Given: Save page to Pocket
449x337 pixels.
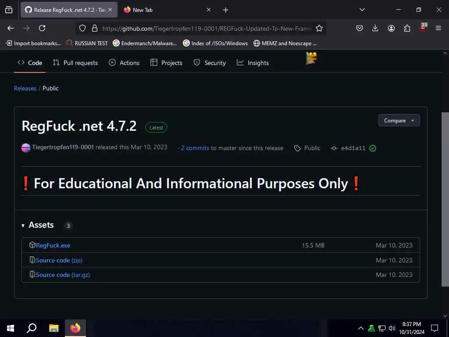Looking at the screenshot, I should click(360, 28).
